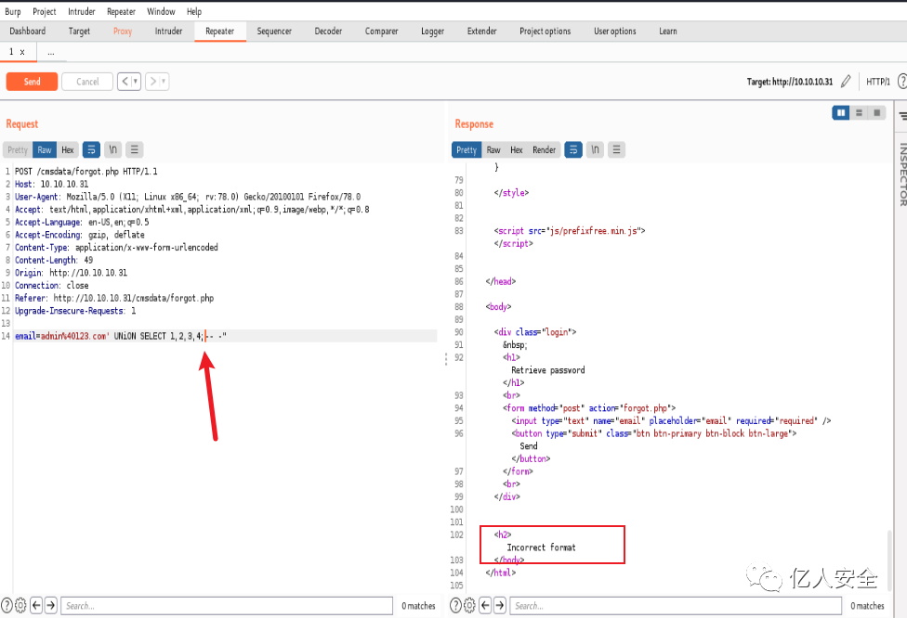Select Raw view in Response panel
The image size is (907, 618).
click(493, 149)
